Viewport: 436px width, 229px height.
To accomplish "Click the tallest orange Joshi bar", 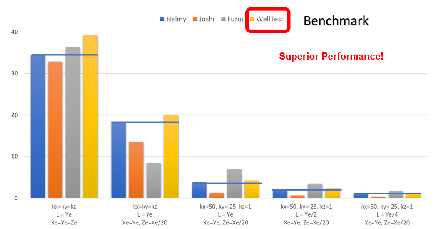I will coord(55,129).
